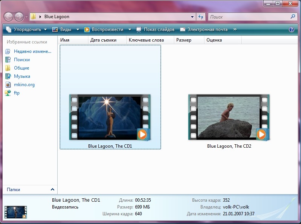Open Help with the blue question mark icon
301x224 pixels.
(x=292, y=29)
